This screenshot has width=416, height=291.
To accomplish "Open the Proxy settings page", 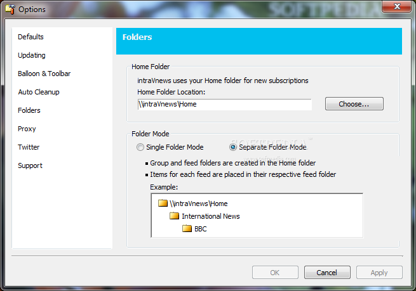I will click(27, 129).
